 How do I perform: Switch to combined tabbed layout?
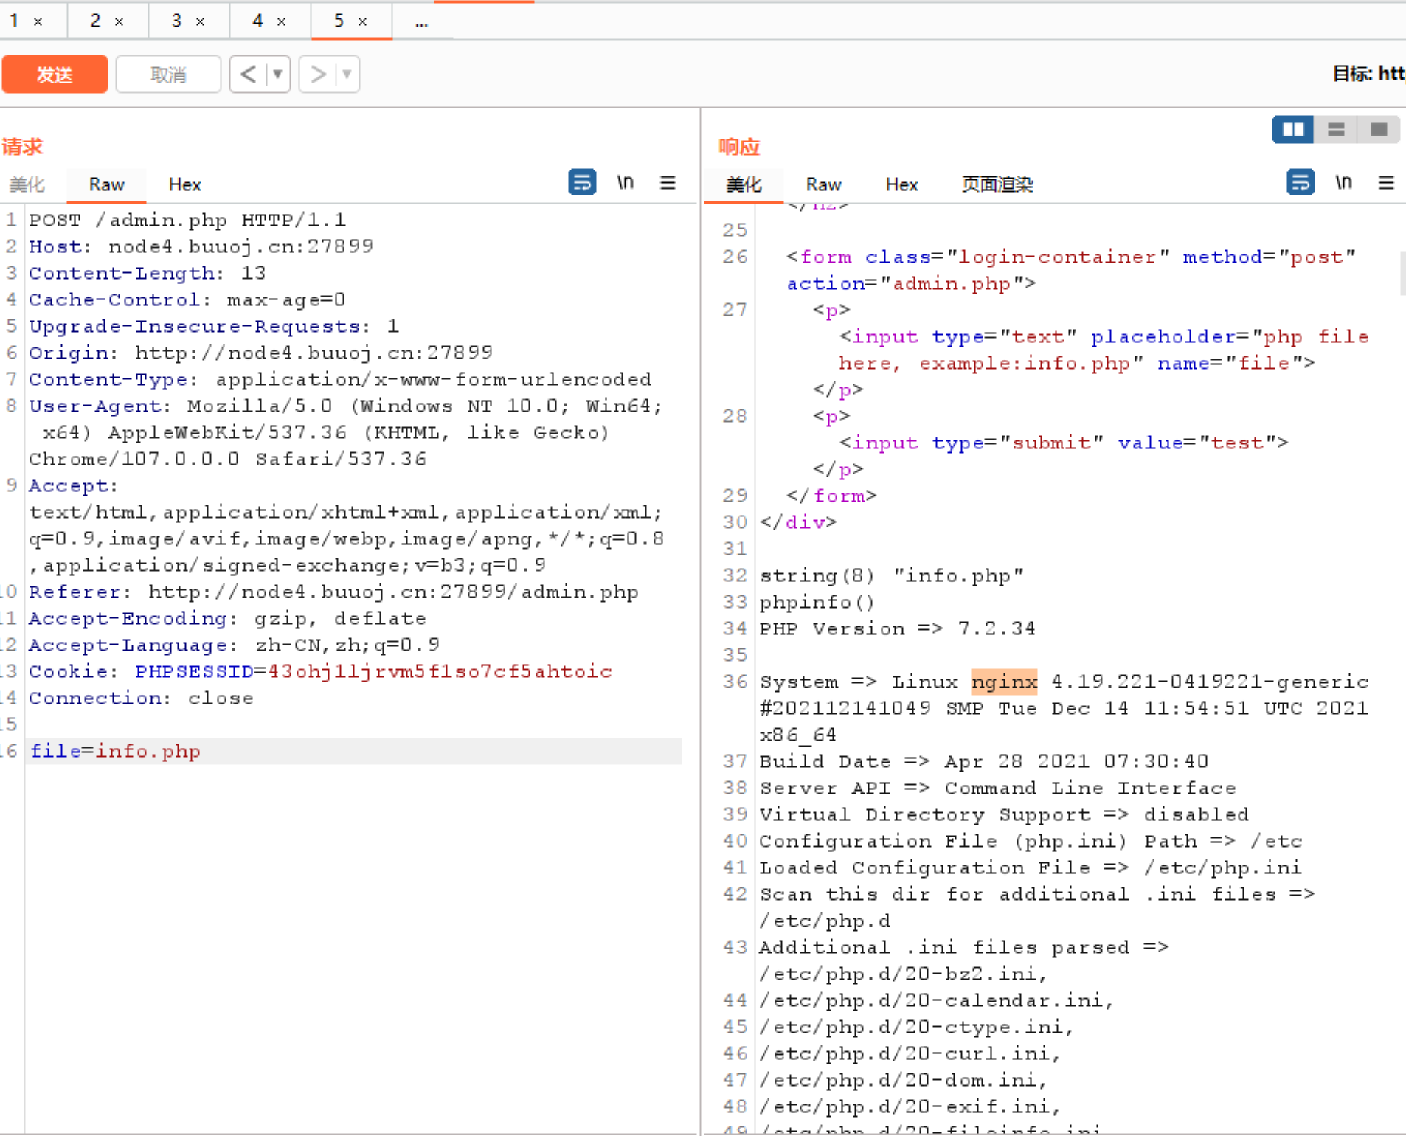point(1379,130)
